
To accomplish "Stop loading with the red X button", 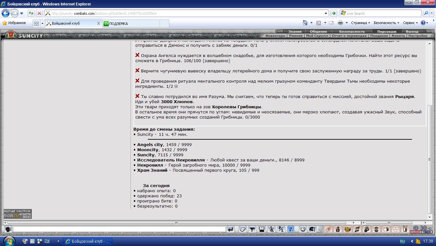I will 39,13.
